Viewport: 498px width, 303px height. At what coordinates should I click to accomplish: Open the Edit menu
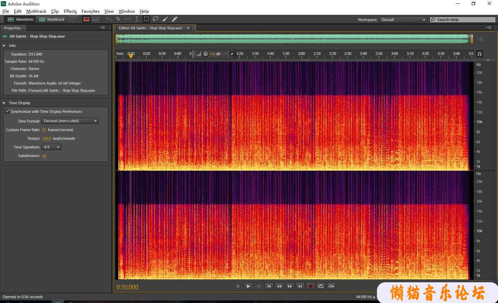point(17,11)
